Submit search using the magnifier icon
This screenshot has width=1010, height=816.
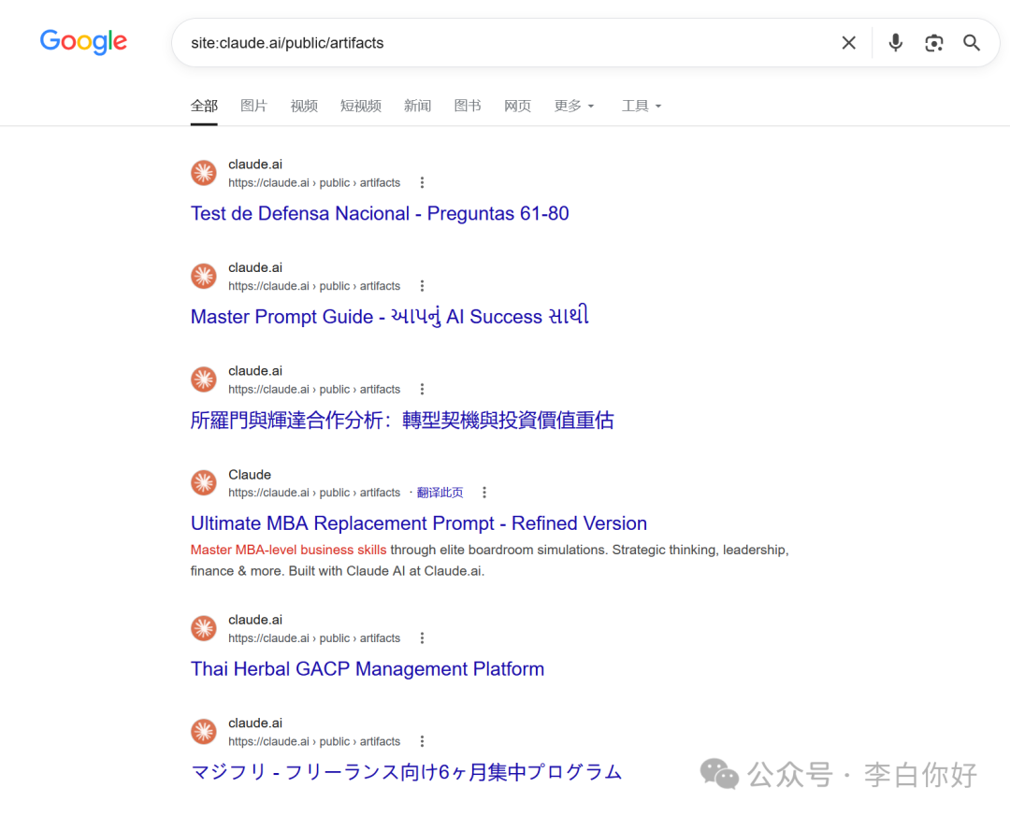pos(972,42)
